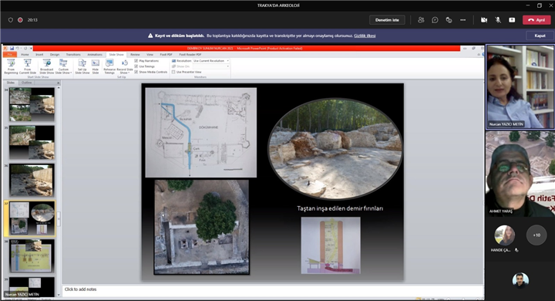Close the slides thumbnail pane

58,83
